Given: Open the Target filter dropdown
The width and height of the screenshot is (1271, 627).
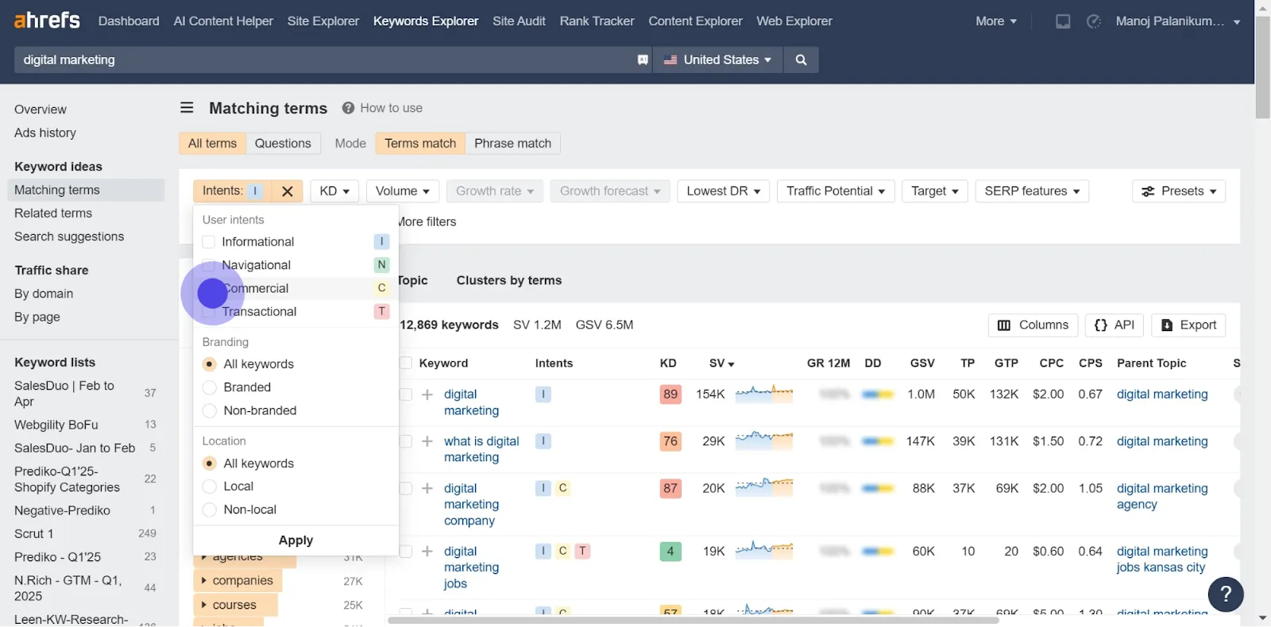Looking at the screenshot, I should [x=934, y=191].
